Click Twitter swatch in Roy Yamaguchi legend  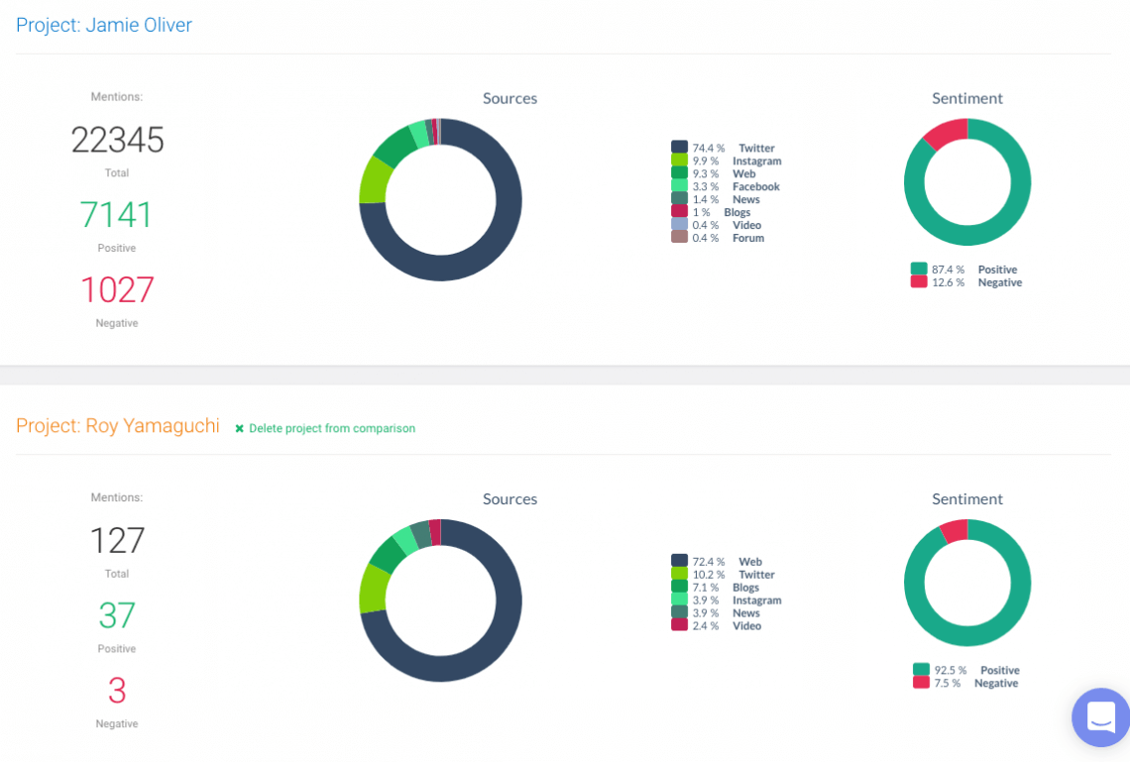point(679,574)
